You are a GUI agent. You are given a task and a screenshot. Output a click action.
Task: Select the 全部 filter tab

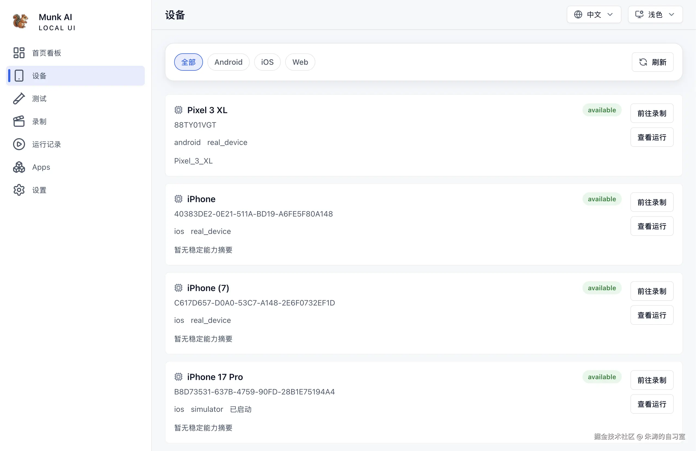(x=188, y=62)
